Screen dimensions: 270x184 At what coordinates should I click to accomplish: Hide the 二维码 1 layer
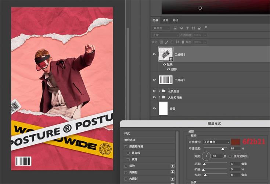pos(154,80)
